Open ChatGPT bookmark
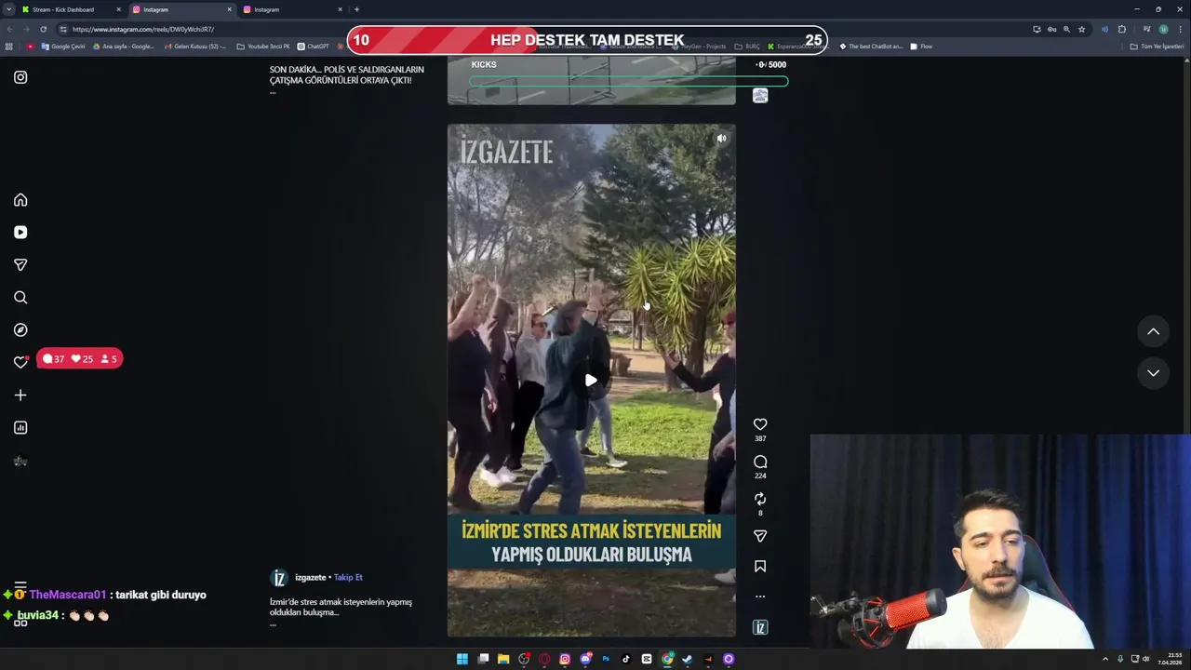The height and width of the screenshot is (670, 1191). [x=314, y=47]
